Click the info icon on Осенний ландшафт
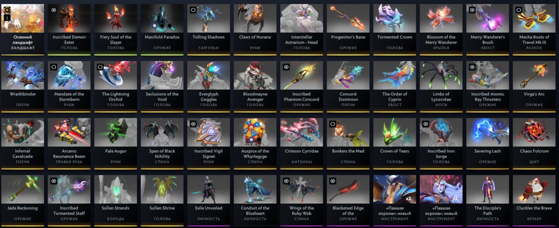The width and height of the screenshot is (559, 228). coord(7,17)
